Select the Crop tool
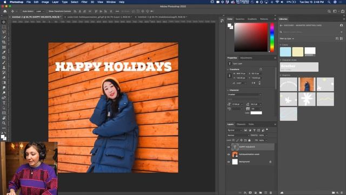The height and width of the screenshot is (195, 346). (x=4, y=42)
